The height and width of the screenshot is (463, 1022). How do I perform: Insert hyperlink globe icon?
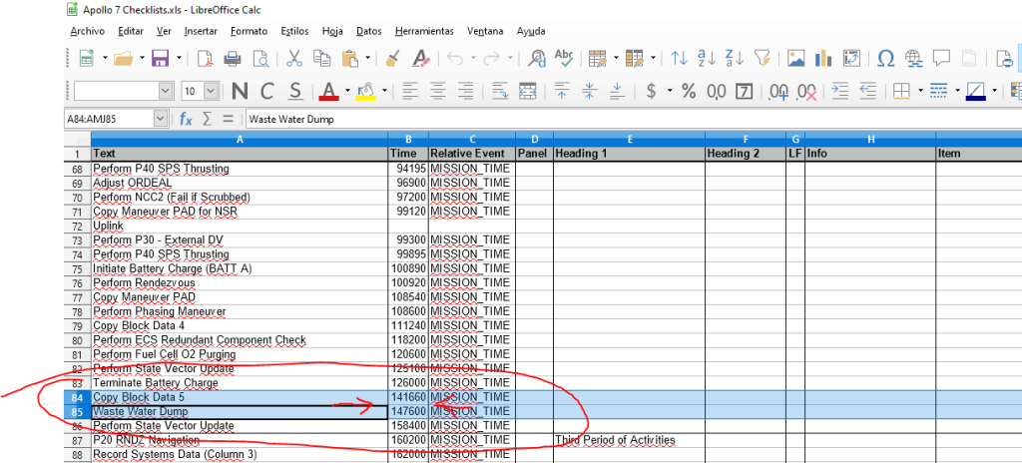[x=913, y=59]
